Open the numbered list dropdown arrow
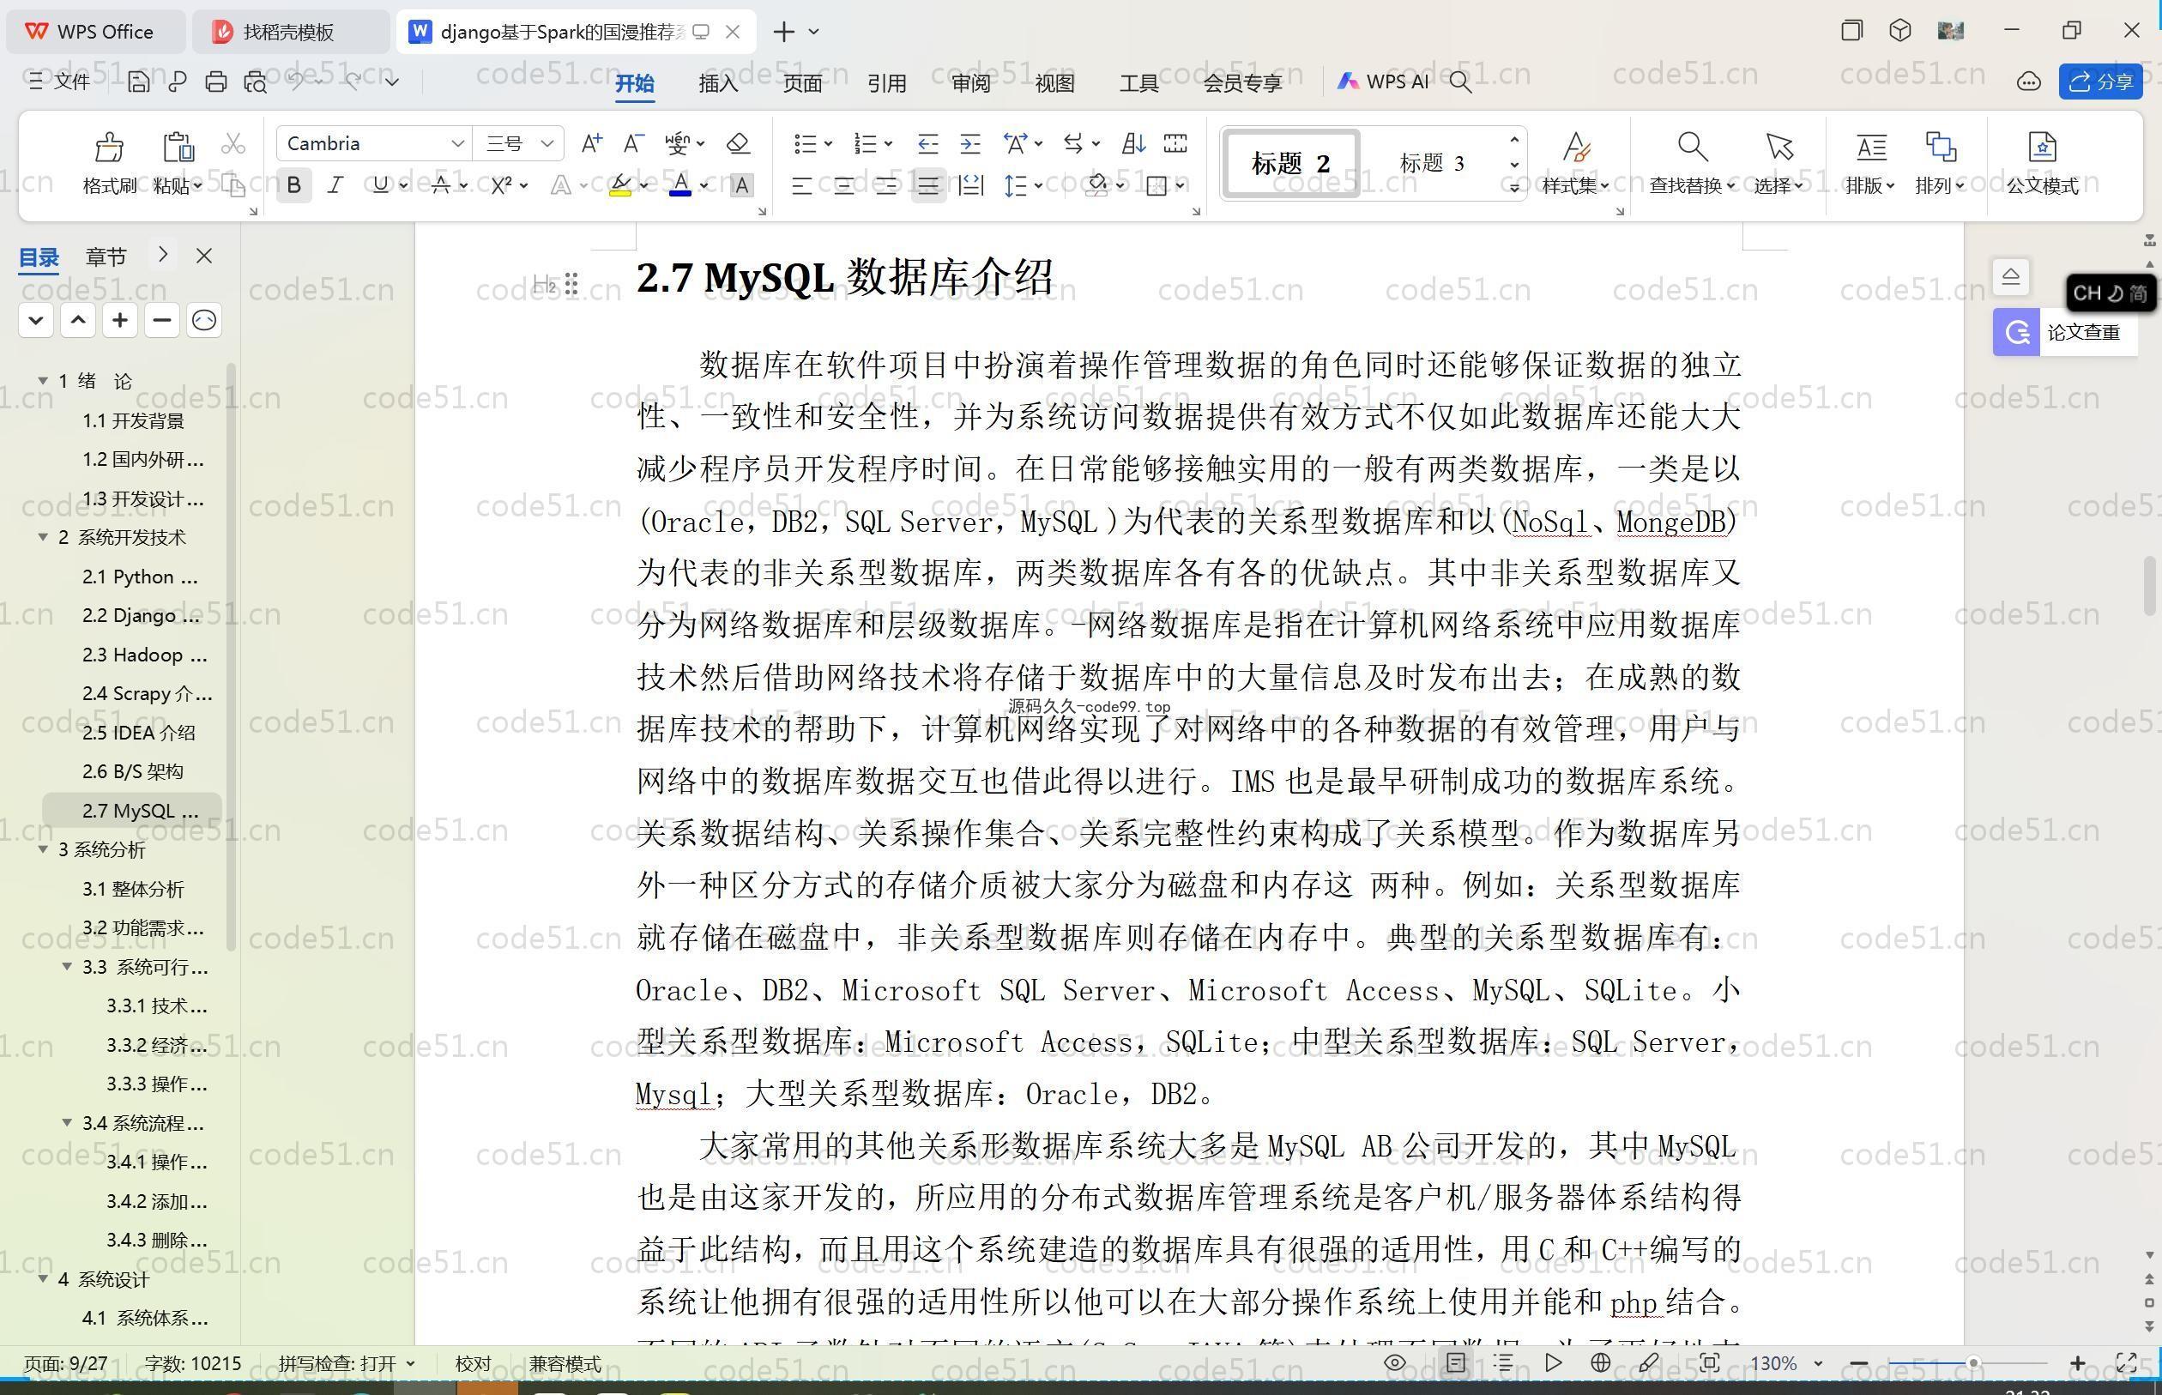Image resolution: width=2162 pixels, height=1395 pixels. (x=889, y=143)
